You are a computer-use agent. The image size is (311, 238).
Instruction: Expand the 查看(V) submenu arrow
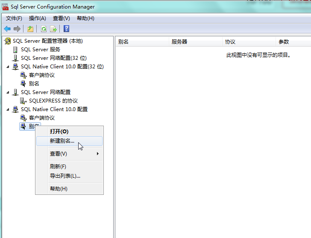(x=97, y=154)
